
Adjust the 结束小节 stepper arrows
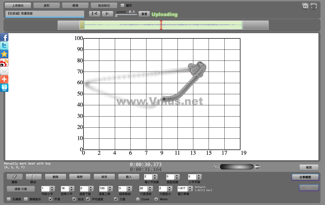click(x=71, y=188)
